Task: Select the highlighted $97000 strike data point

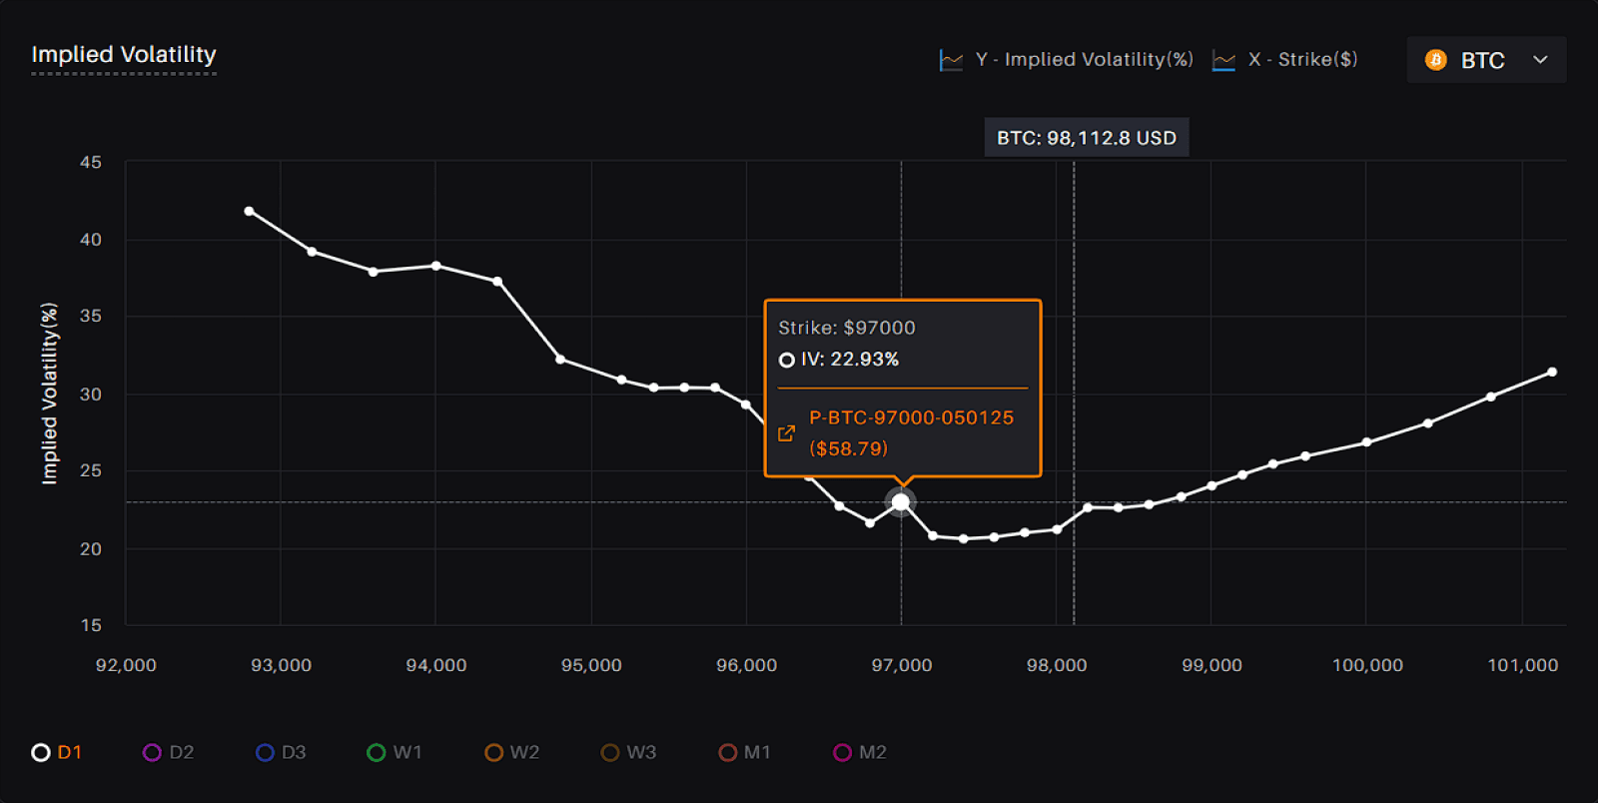Action: coord(901,502)
